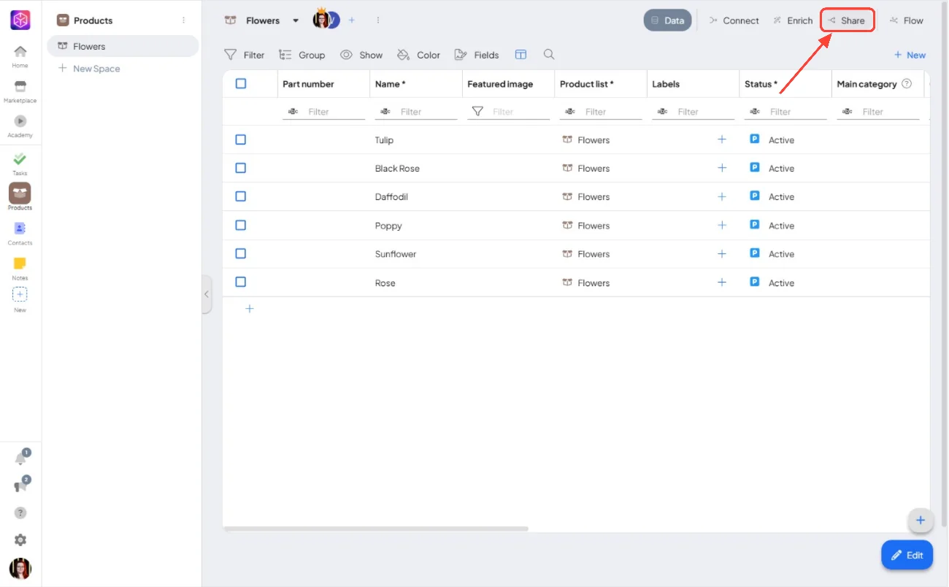Viewport: 949px width, 587px height.
Task: Toggle the Show visibility option
Action: pyautogui.click(x=361, y=55)
